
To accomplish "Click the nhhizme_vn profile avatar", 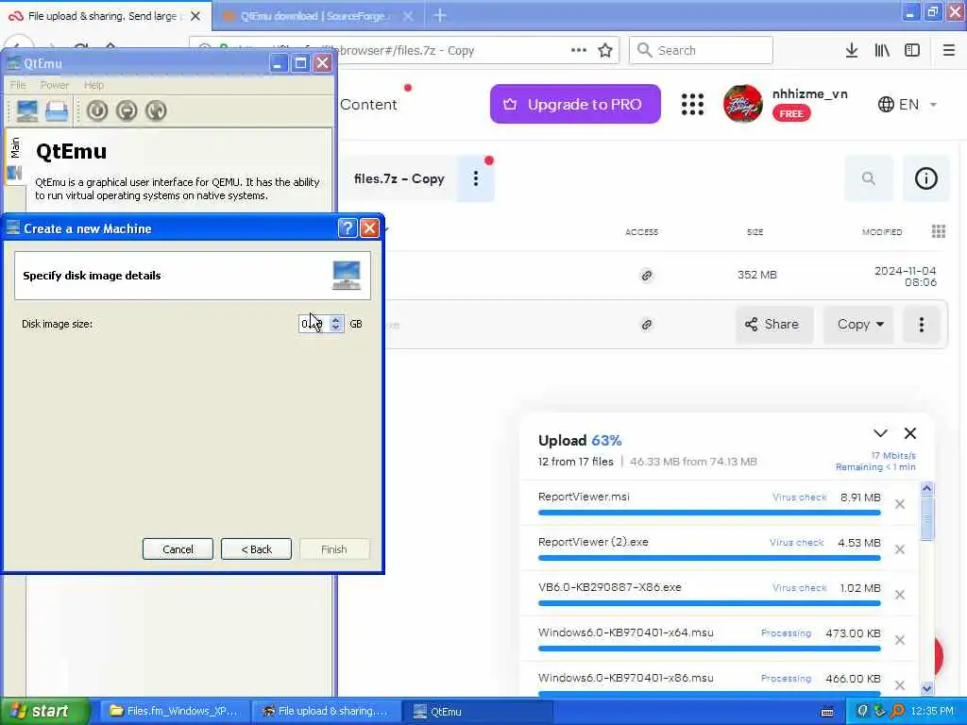I will coord(742,104).
